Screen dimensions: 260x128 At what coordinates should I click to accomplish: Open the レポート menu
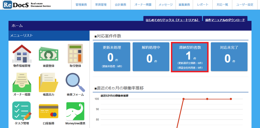(203, 5)
